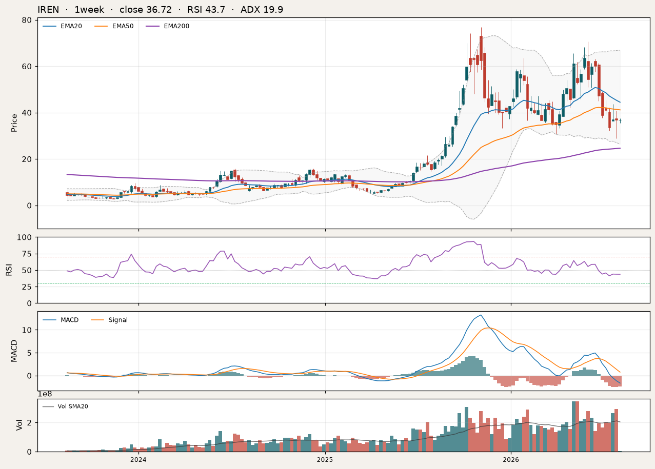Click the 20 tick on Price axis

(27, 159)
